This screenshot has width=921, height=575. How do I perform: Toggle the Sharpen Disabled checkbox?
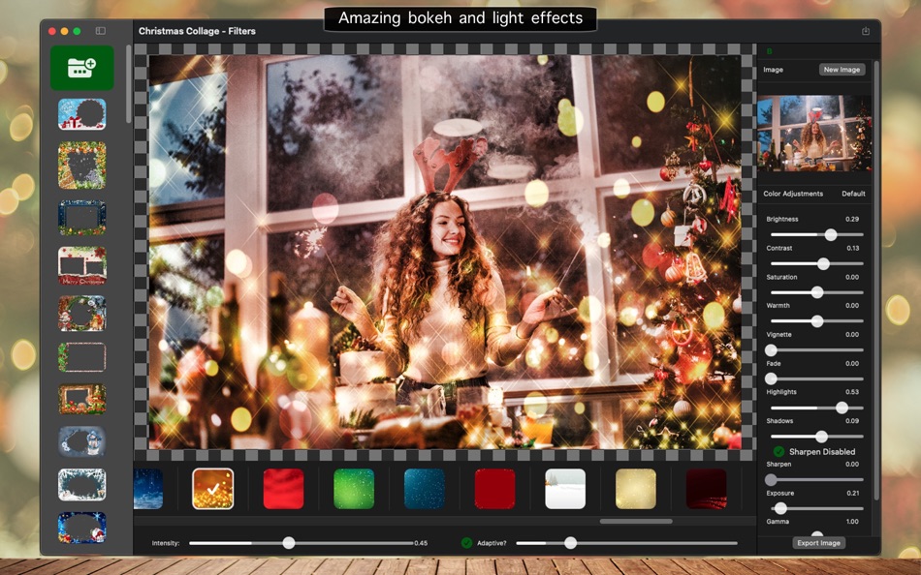tap(778, 451)
